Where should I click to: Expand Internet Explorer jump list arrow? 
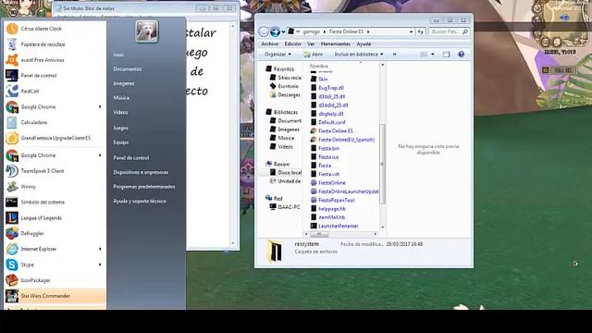100,249
